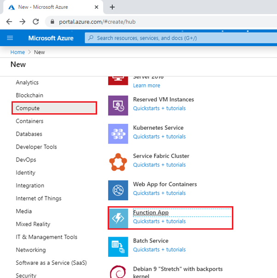This screenshot has height=278, width=277.
Task: Click the Batch Service icon
Action: pyautogui.click(x=118, y=247)
